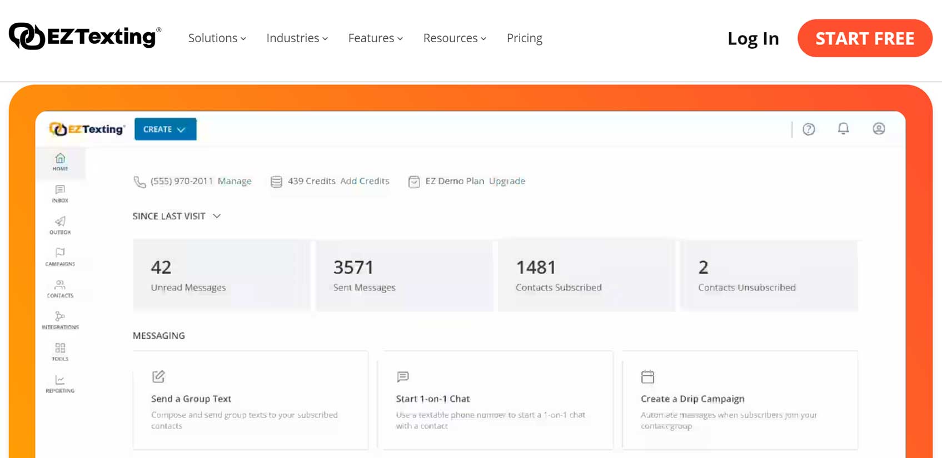Go to the Pricing page
Viewport: 942px width, 458px height.
pyautogui.click(x=524, y=38)
